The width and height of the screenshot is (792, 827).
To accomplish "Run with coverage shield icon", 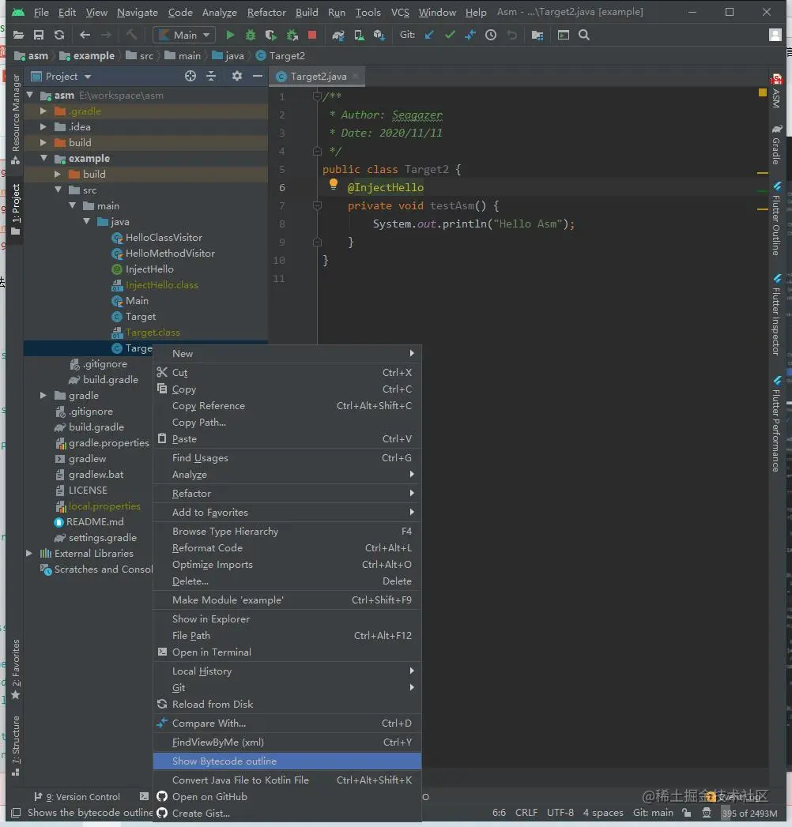I will (270, 36).
